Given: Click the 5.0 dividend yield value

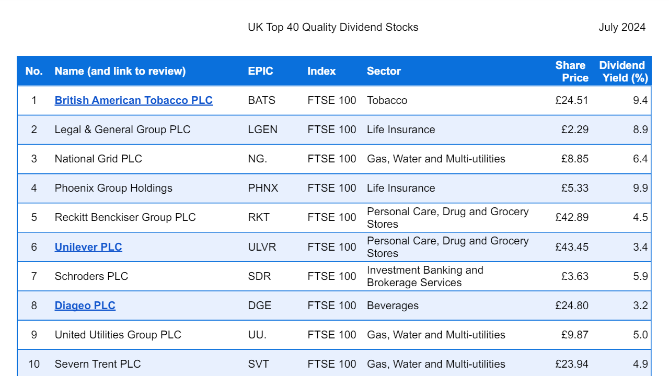Looking at the screenshot, I should 640,335.
